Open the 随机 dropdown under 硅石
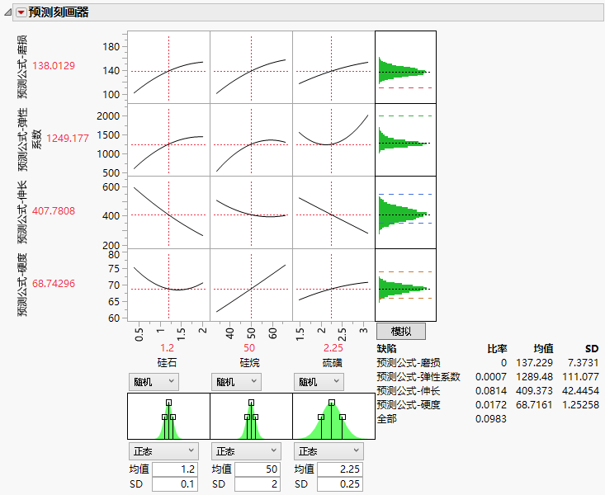605x495 pixels. tap(154, 382)
